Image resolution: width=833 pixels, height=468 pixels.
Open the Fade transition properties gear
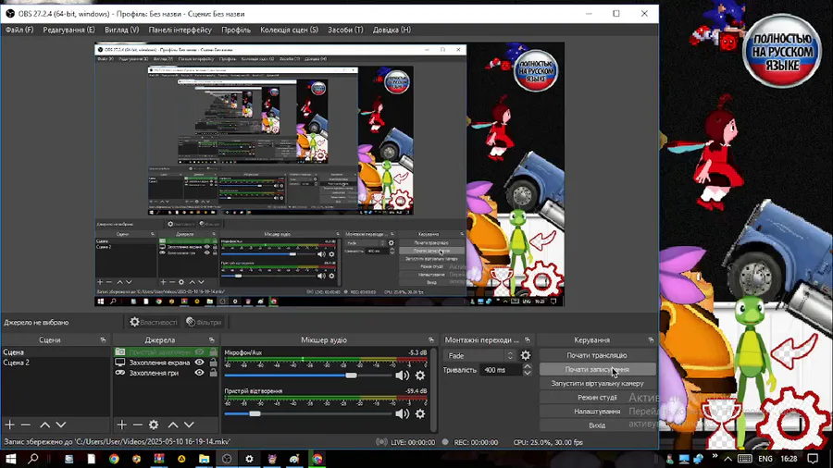tap(526, 355)
